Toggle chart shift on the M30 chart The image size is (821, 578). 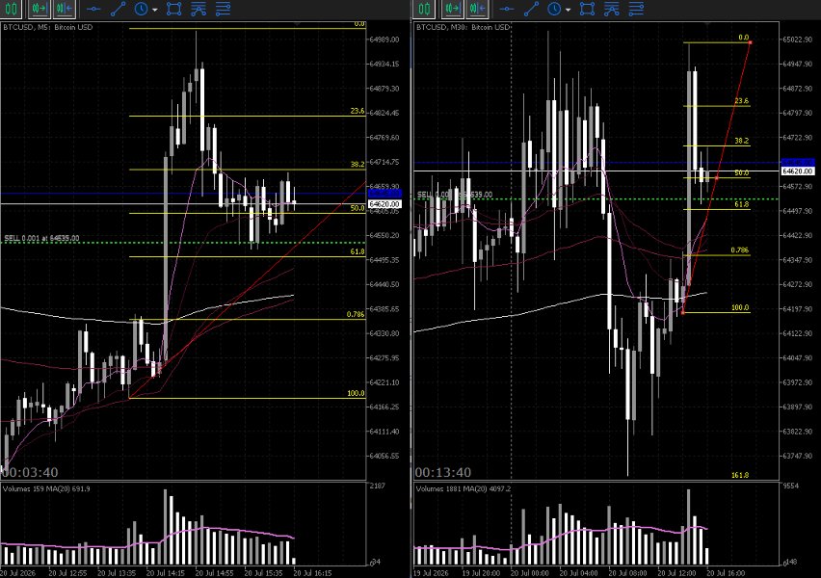[x=478, y=9]
